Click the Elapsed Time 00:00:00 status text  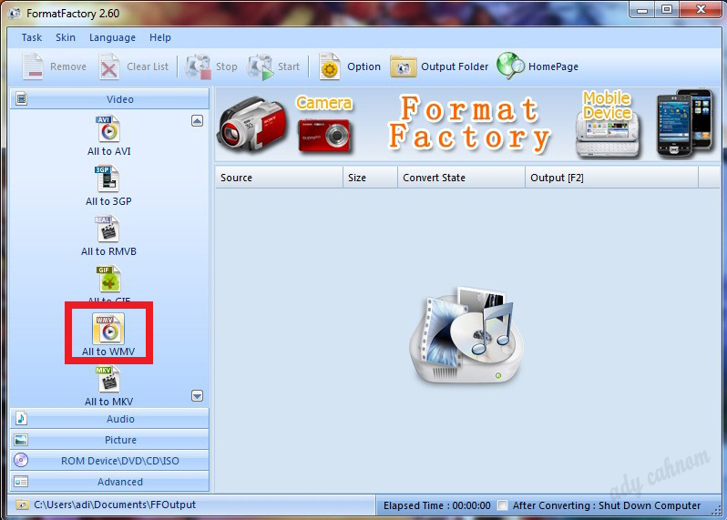click(436, 505)
